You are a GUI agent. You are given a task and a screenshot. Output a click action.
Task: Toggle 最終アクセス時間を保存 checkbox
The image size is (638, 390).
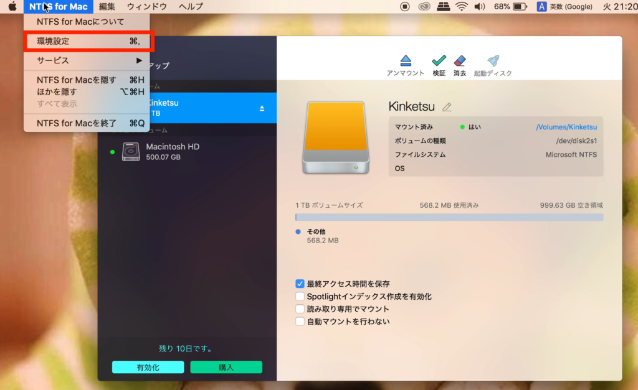pyautogui.click(x=300, y=284)
